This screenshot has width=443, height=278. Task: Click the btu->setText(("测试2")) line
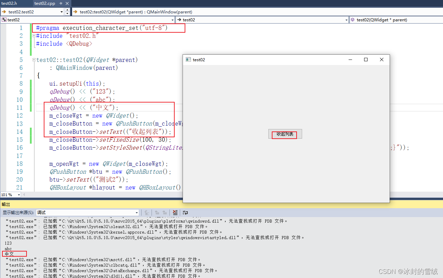point(89,180)
